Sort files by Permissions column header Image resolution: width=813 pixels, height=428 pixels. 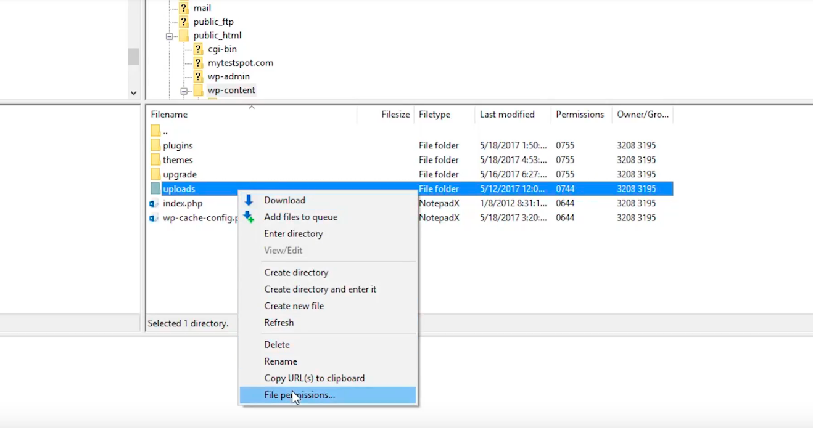point(581,115)
